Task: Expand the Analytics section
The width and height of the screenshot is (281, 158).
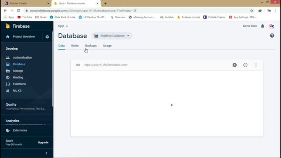Action: (26, 122)
